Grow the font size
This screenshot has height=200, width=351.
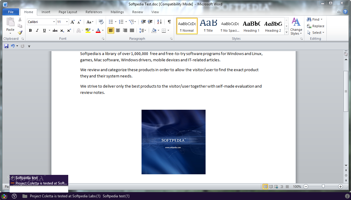tap(72, 22)
